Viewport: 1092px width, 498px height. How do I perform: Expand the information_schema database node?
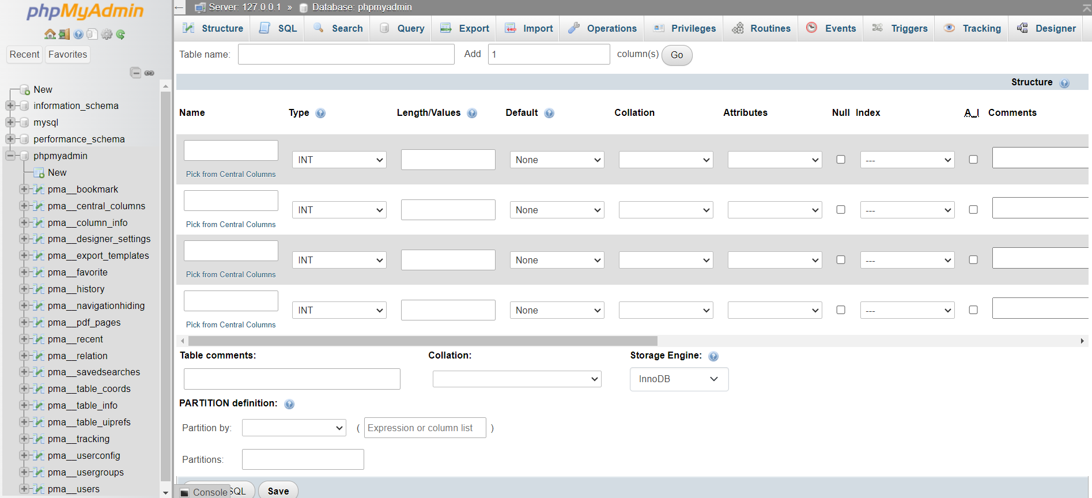[x=10, y=105]
